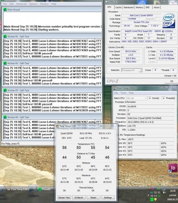The width and height of the screenshot is (178, 203).
Task: Expand the Select CPU dropdown in Core Temp
Action: 136,98
